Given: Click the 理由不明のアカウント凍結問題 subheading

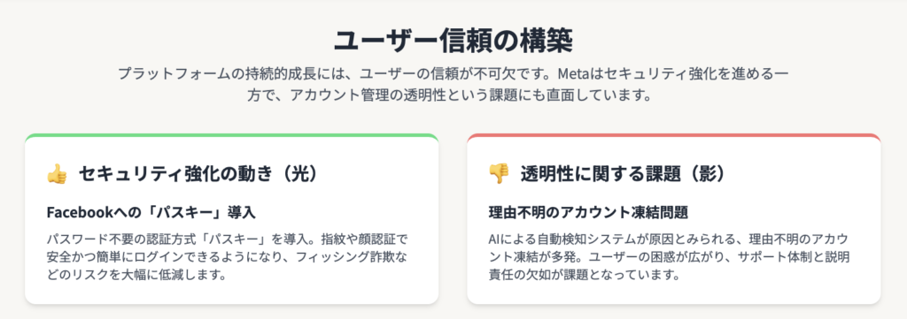Looking at the screenshot, I should 588,212.
